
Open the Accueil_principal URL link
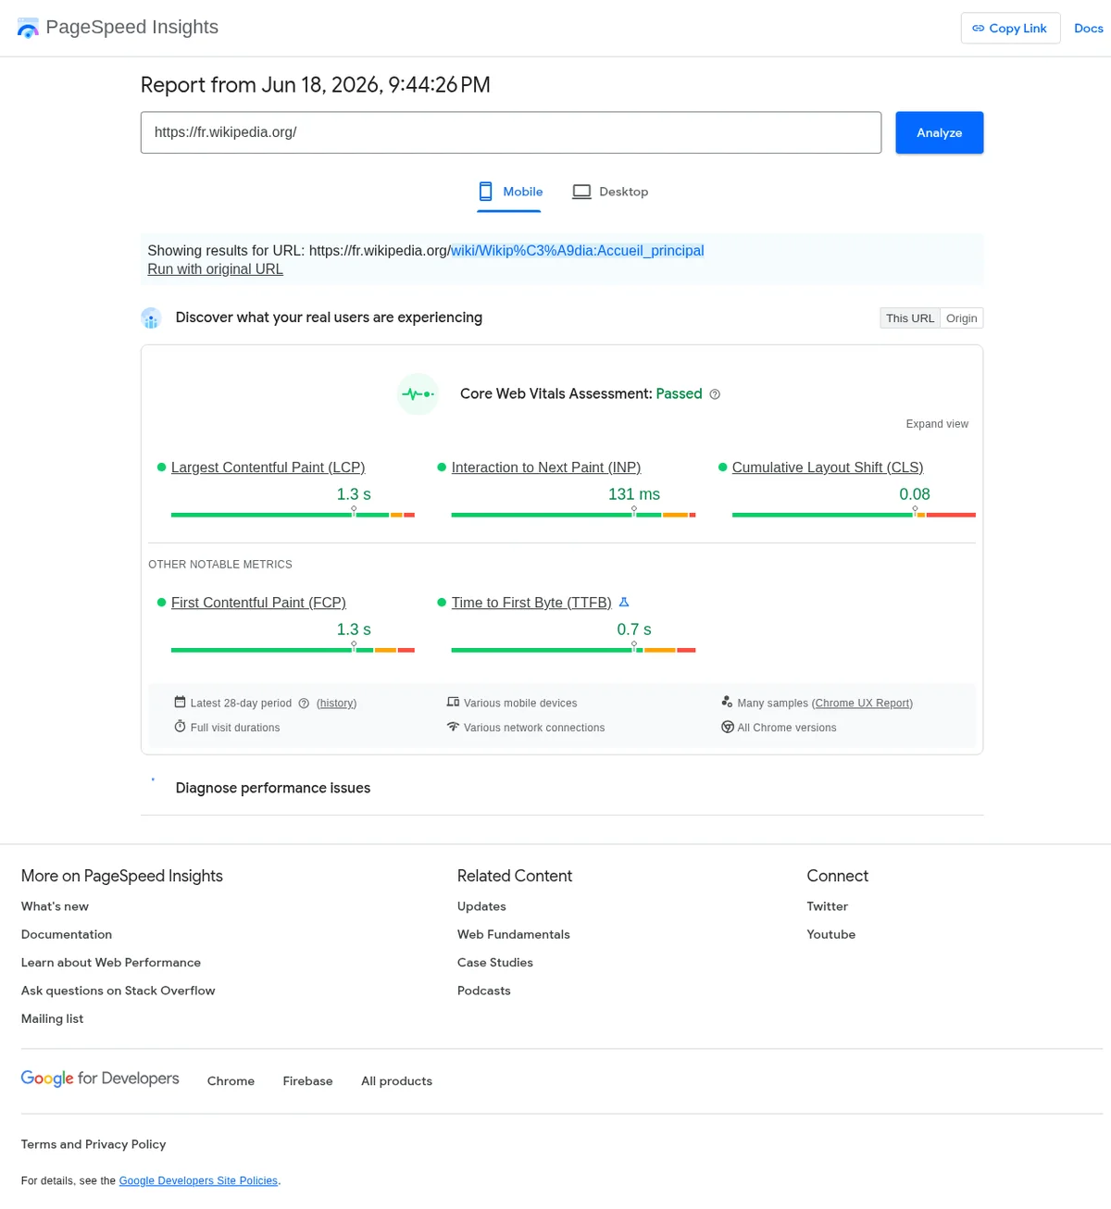coord(577,251)
